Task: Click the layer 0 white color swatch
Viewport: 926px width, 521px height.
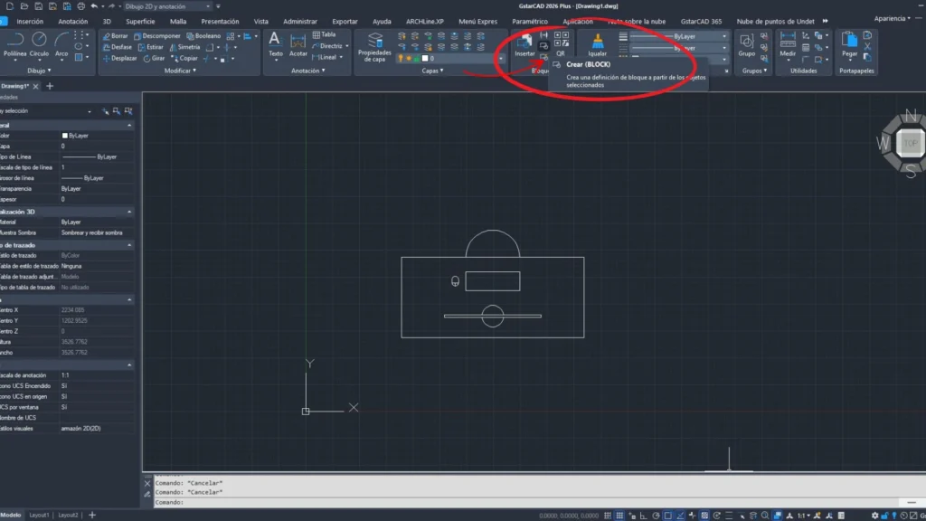Action: (x=425, y=59)
